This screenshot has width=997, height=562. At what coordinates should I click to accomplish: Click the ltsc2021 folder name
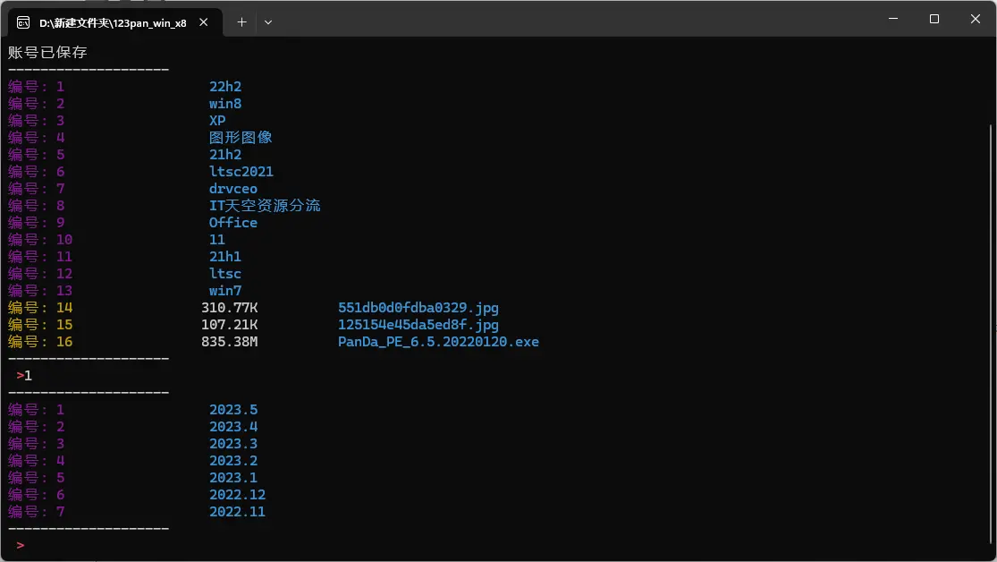[241, 172]
